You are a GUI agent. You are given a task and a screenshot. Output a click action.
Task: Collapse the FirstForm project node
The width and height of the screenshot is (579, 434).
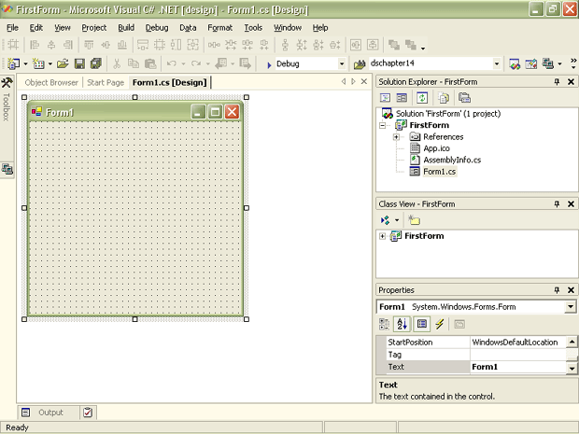pos(383,125)
